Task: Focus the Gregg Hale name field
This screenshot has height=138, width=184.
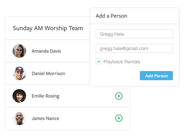Action: tap(134, 34)
